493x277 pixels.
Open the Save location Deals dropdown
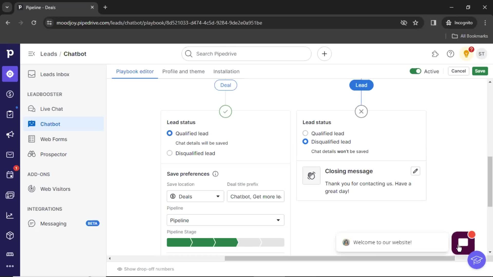tap(195, 196)
